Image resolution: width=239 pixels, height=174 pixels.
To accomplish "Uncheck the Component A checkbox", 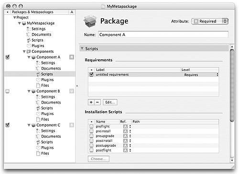I will click(x=8, y=57).
